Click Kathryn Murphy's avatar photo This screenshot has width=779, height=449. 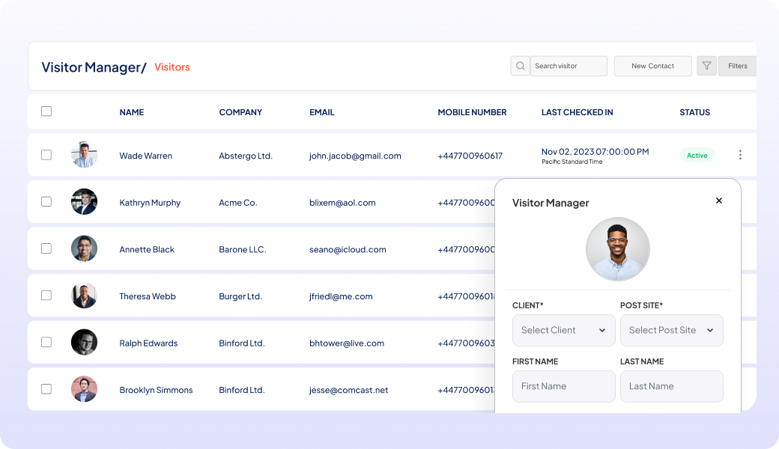(84, 201)
